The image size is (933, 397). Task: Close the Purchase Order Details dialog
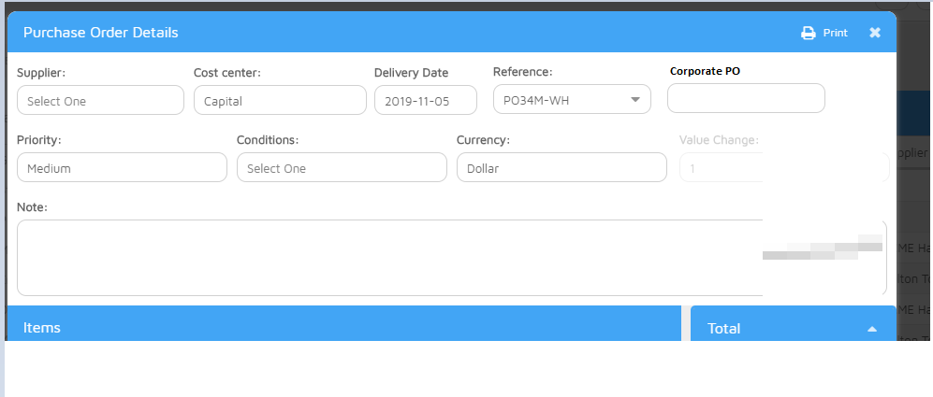[875, 33]
